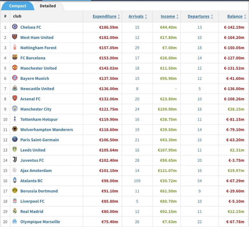Click the Arsenal FC crest icon
249x227 pixels.
pyautogui.click(x=15, y=98)
